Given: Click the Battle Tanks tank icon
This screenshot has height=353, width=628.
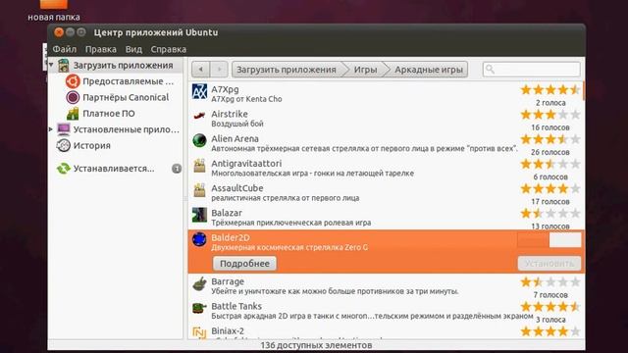Looking at the screenshot, I should pos(199,308).
